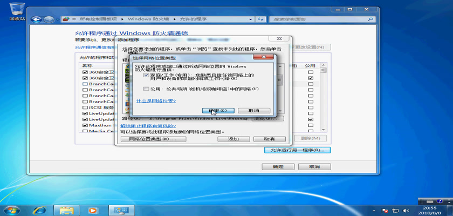Screen dimensions: 453x216
Task: Launch Internet Explorer from the taskbar
Action: coord(39,210)
